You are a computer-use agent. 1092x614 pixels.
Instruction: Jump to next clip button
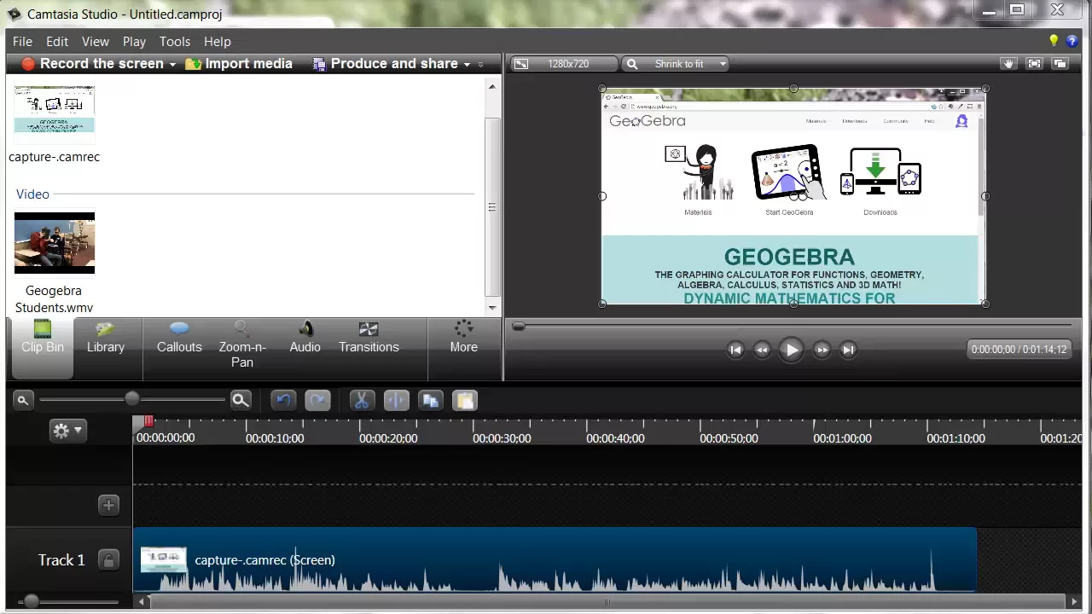[848, 350]
